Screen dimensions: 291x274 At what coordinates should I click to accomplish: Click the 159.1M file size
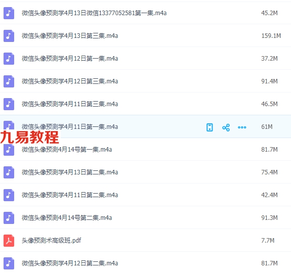[271, 36]
